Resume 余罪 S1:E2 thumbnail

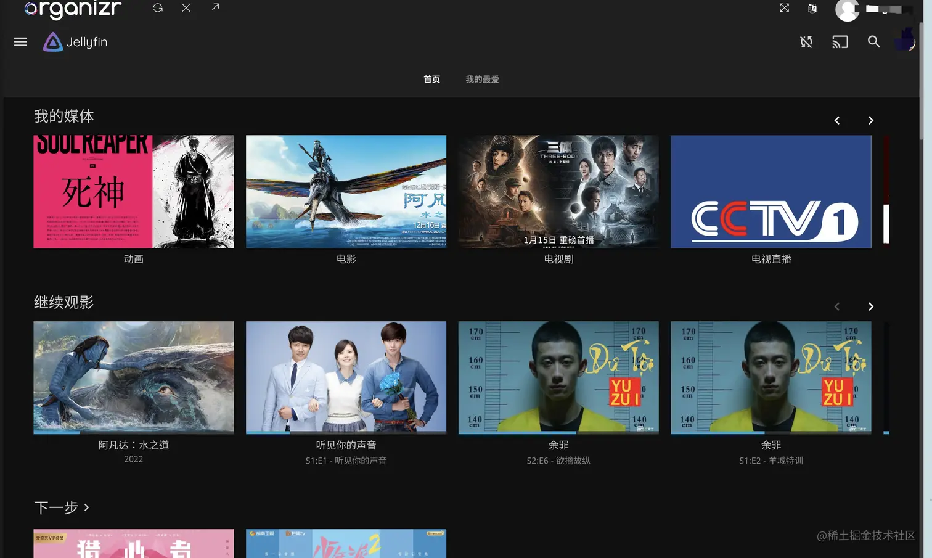[x=771, y=377]
